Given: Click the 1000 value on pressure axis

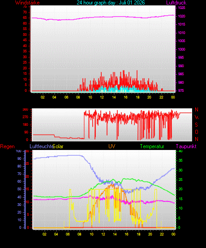Looking at the screenshot, I should [x=182, y=49].
